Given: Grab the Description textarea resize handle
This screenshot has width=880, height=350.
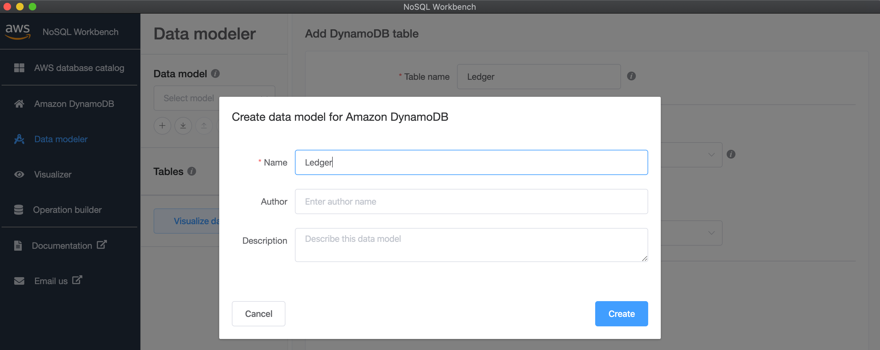Looking at the screenshot, I should click(644, 259).
